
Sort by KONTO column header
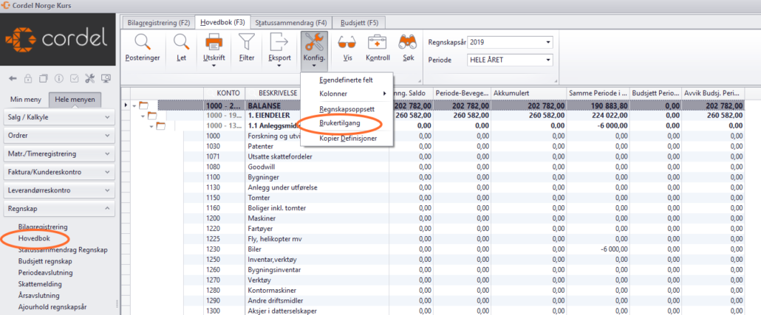click(224, 92)
